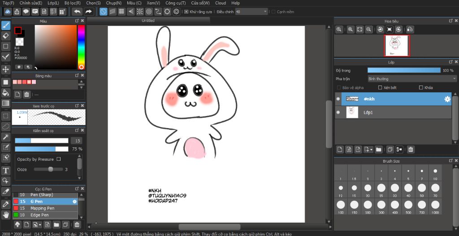
Task: Undock the Lớp layer panel
Action: coord(451,62)
